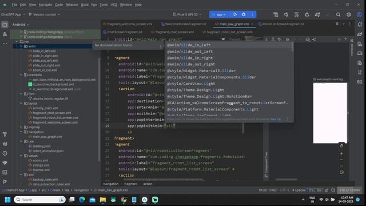
Task: Select the pan hand tool in preview
Action: click(x=341, y=145)
